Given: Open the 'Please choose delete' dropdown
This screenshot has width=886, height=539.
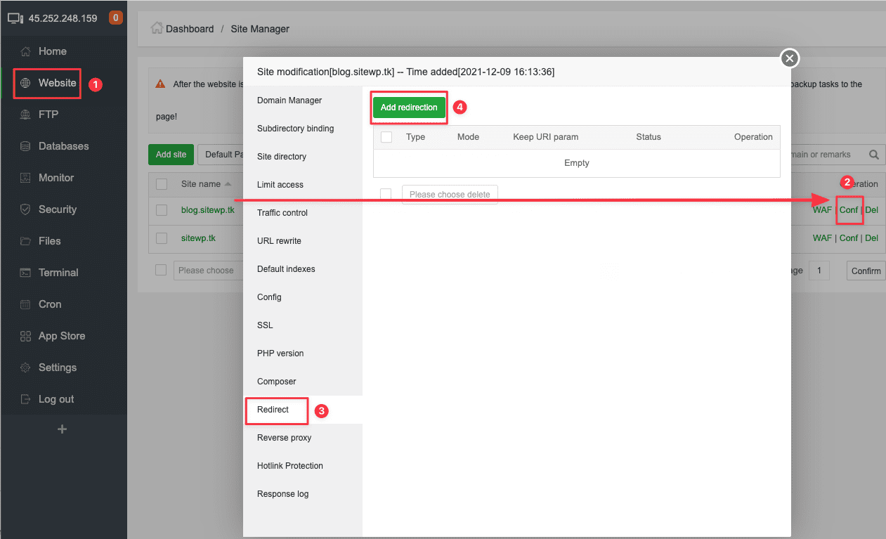Looking at the screenshot, I should tap(450, 195).
